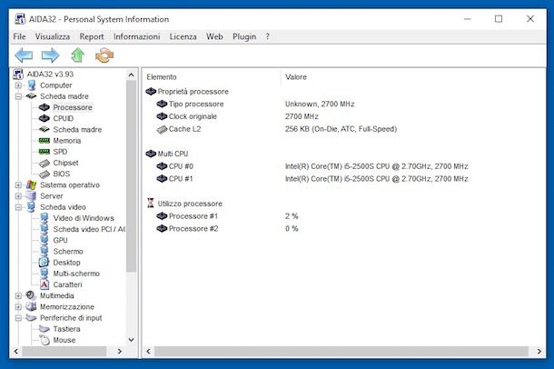Open the Report menu
Viewport: 554px width, 369px height.
(92, 36)
